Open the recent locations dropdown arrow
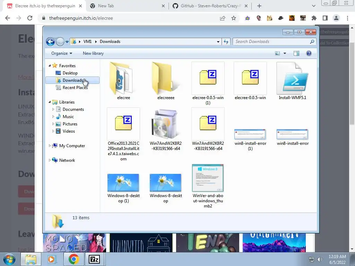 click(x=67, y=42)
